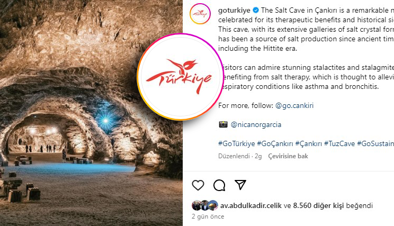The height and width of the screenshot is (226, 394).
Task: Open the #TuzCave hashtag
Action: [x=339, y=143]
